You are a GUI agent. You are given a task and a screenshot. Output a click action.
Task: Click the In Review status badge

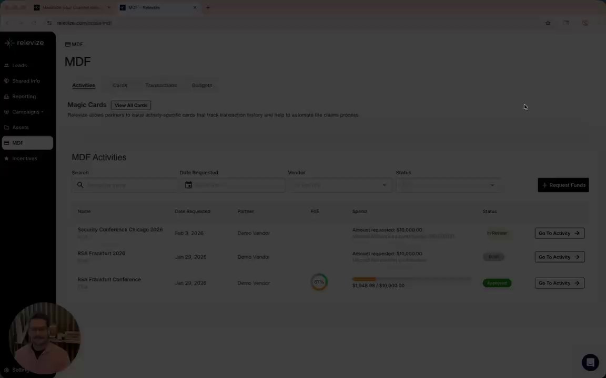pos(497,233)
